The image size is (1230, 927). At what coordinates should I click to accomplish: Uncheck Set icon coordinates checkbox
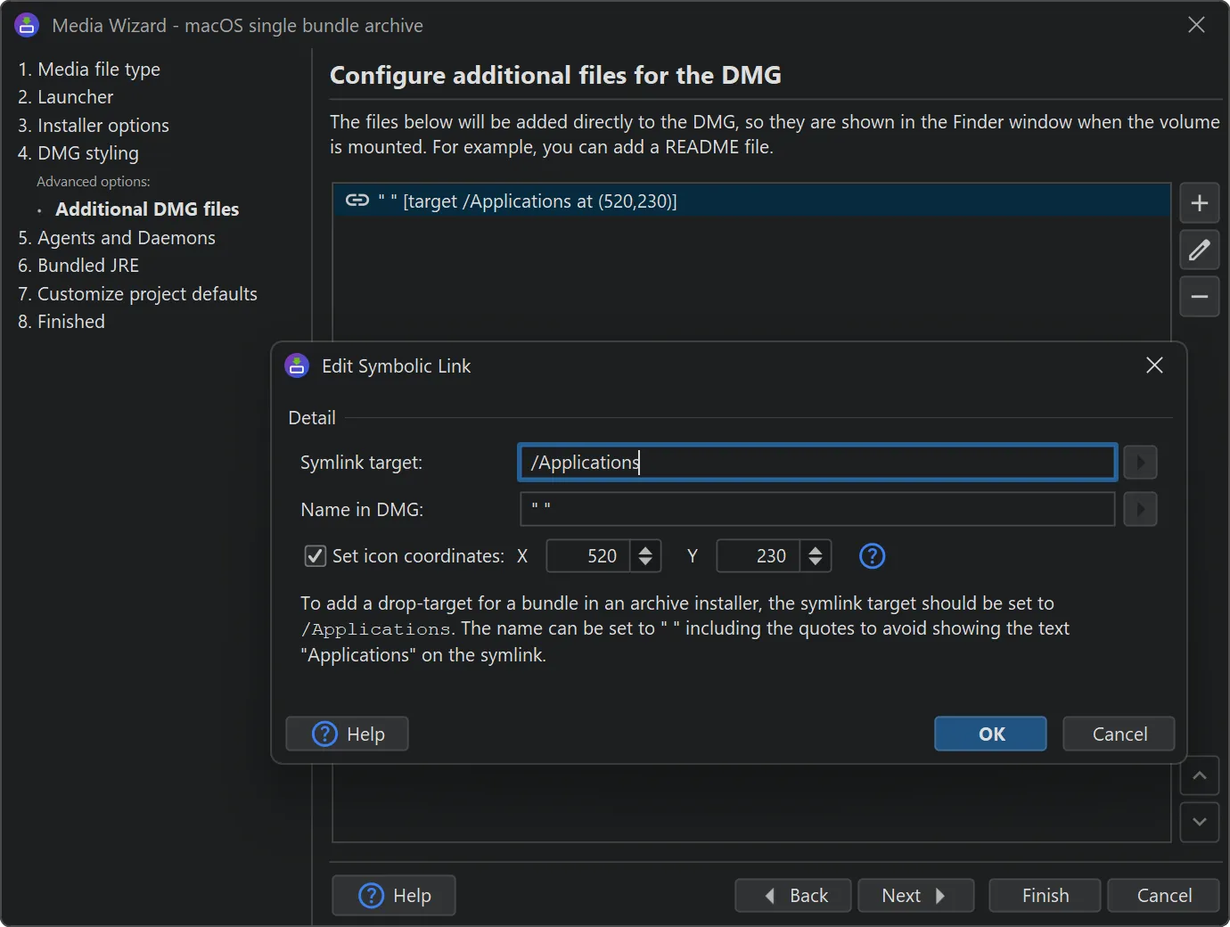pos(315,556)
